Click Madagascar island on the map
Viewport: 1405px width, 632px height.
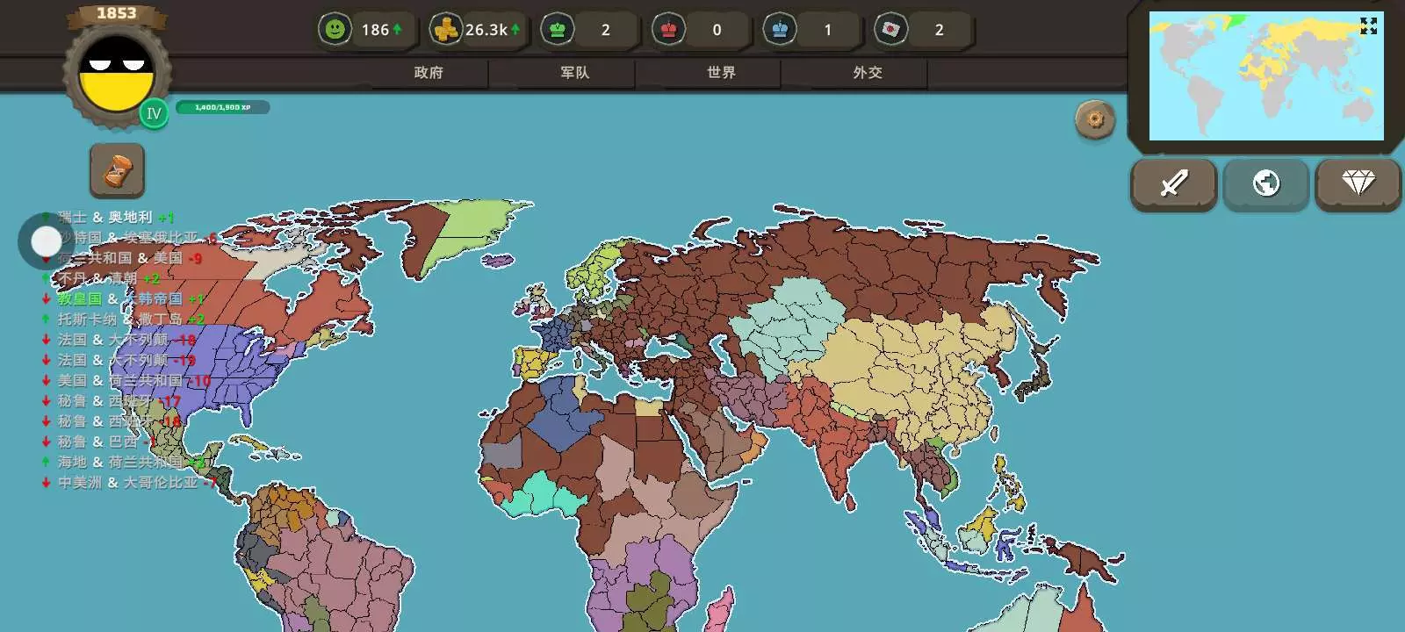[x=718, y=611]
